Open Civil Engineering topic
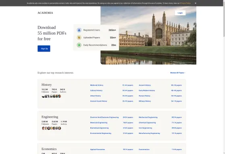 [145, 128]
